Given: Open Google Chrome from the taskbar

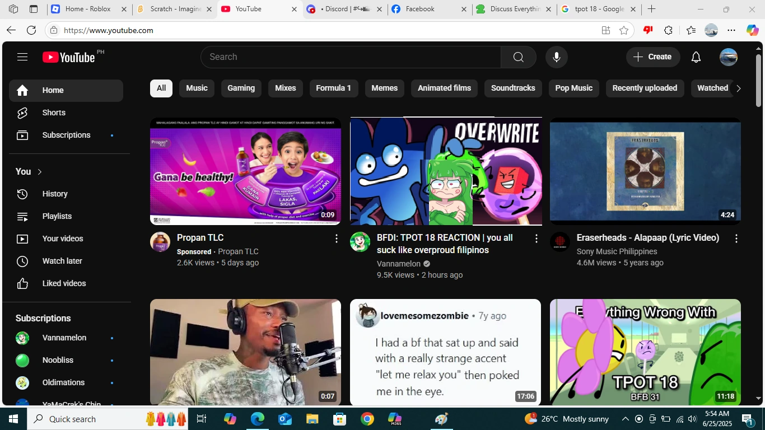Looking at the screenshot, I should click(367, 419).
